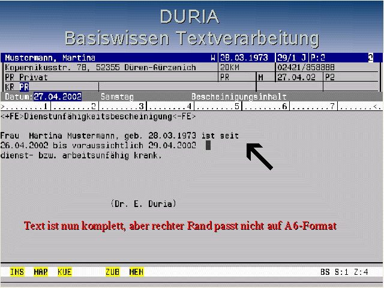Click the date cell 27.04.02

click(296, 77)
